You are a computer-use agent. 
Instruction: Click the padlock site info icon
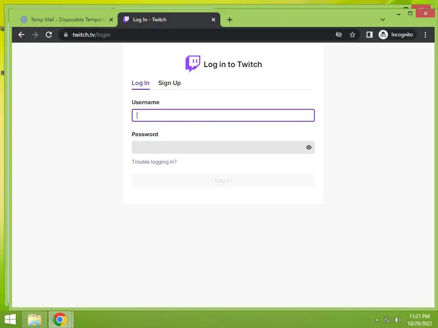66,35
